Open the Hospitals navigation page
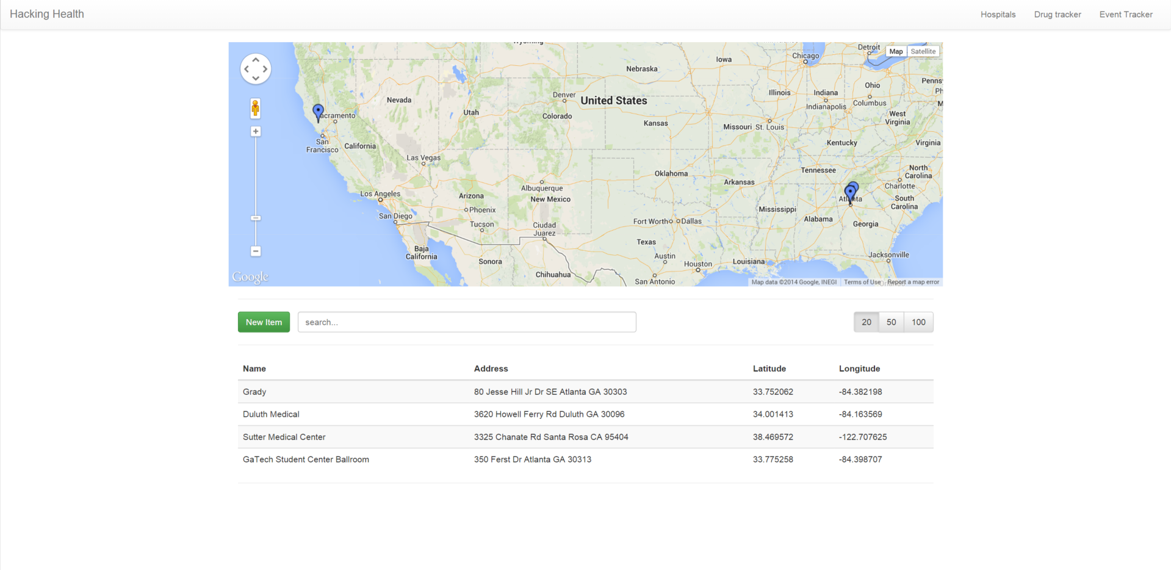 click(x=998, y=15)
